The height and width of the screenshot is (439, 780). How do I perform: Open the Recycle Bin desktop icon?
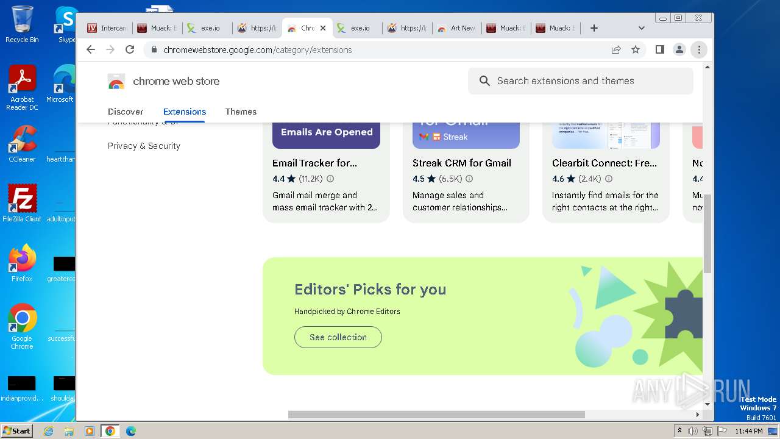point(22,24)
